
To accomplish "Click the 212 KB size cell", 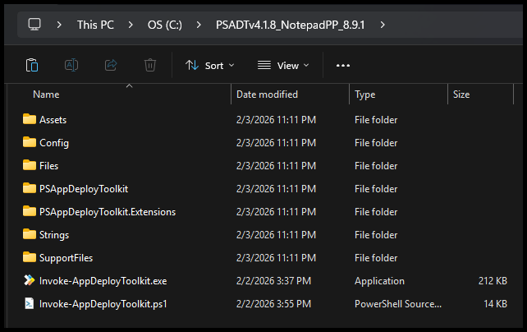I will coord(493,281).
